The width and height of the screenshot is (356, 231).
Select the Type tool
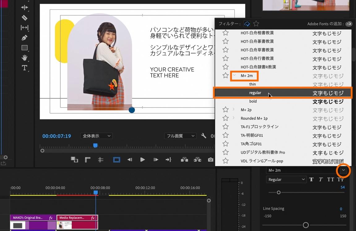[x=24, y=68]
